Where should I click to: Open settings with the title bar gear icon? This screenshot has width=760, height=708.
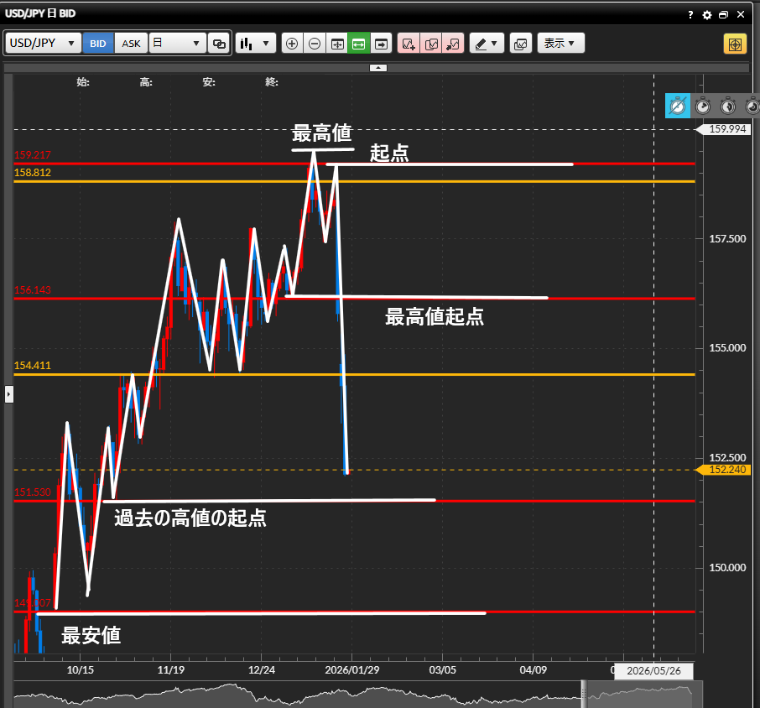point(706,15)
